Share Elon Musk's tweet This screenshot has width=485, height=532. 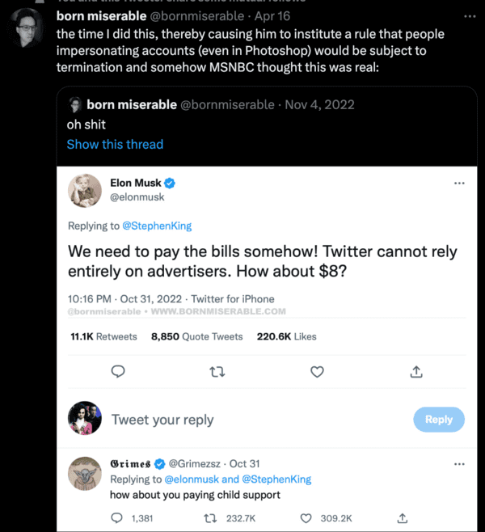[416, 372]
